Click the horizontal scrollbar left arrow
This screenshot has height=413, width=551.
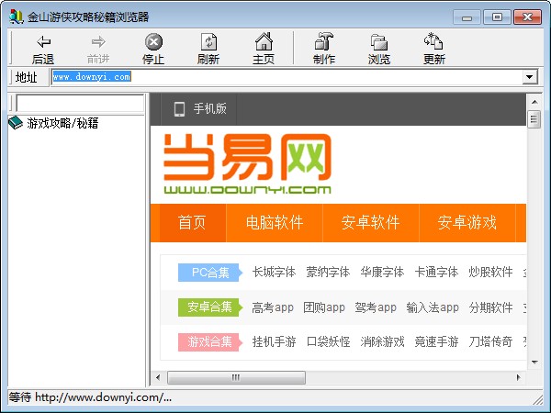click(x=158, y=377)
